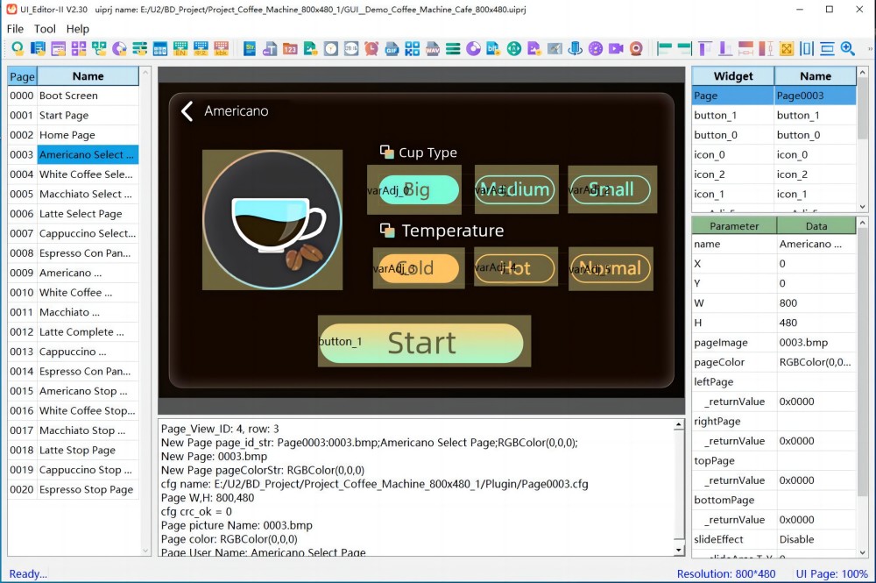Open page 0002 Home Page
This screenshot has height=583, width=876.
pos(74,135)
